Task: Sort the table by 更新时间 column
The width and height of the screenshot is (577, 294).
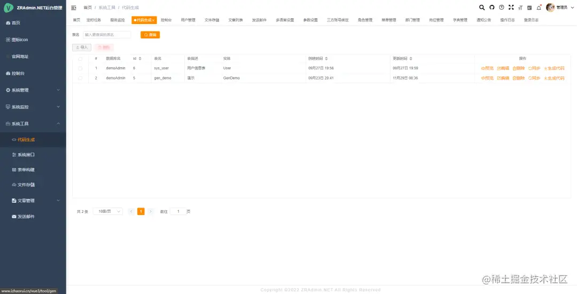Action: [411, 59]
